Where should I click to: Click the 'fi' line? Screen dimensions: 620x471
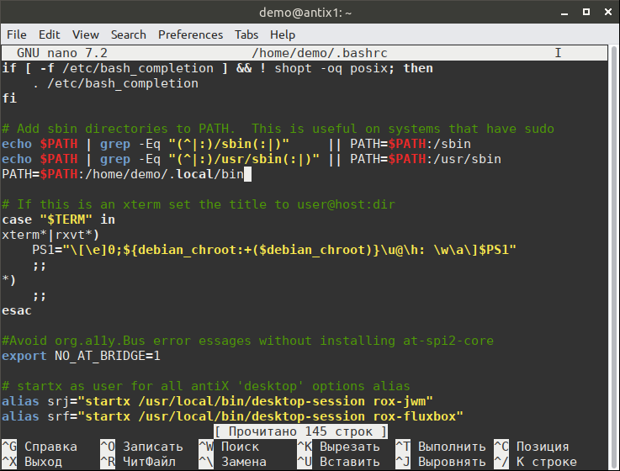9,98
